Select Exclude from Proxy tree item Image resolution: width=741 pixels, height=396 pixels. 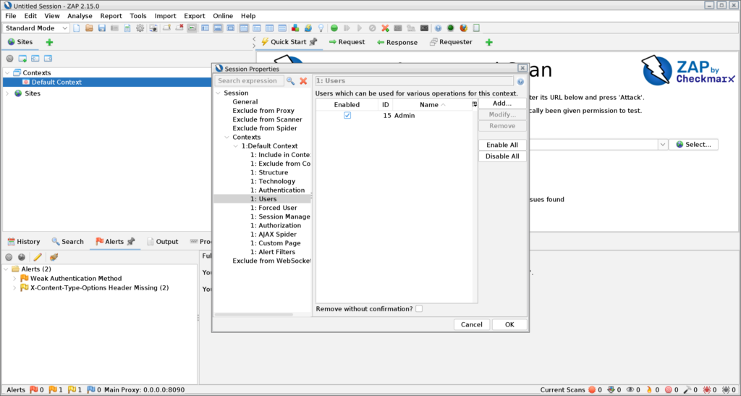pyautogui.click(x=263, y=111)
